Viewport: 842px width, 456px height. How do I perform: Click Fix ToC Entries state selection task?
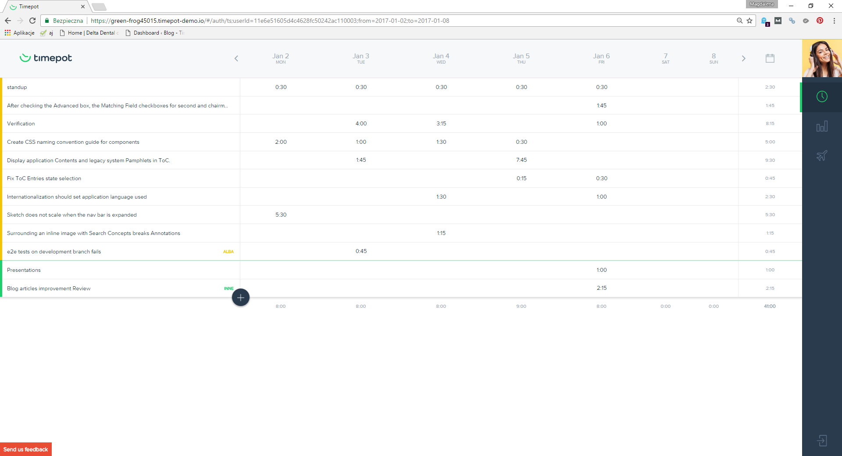pos(44,178)
